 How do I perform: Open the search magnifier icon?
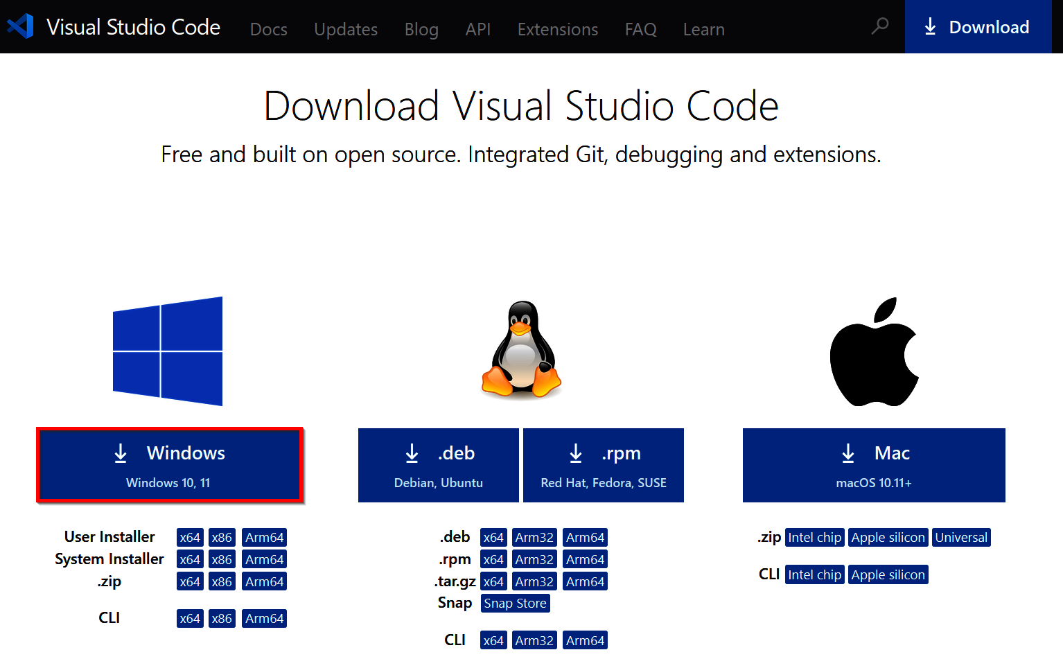pyautogui.click(x=879, y=26)
